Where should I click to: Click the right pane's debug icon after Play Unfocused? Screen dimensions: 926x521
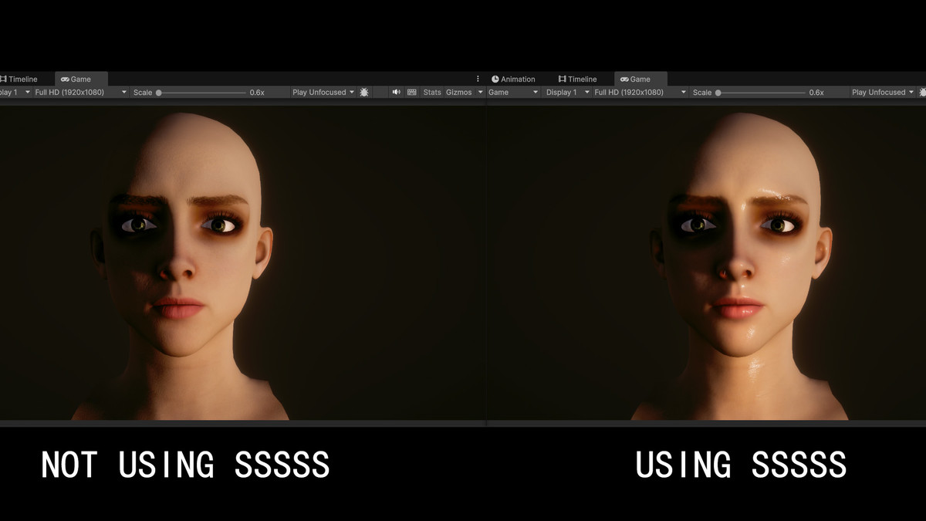click(921, 92)
